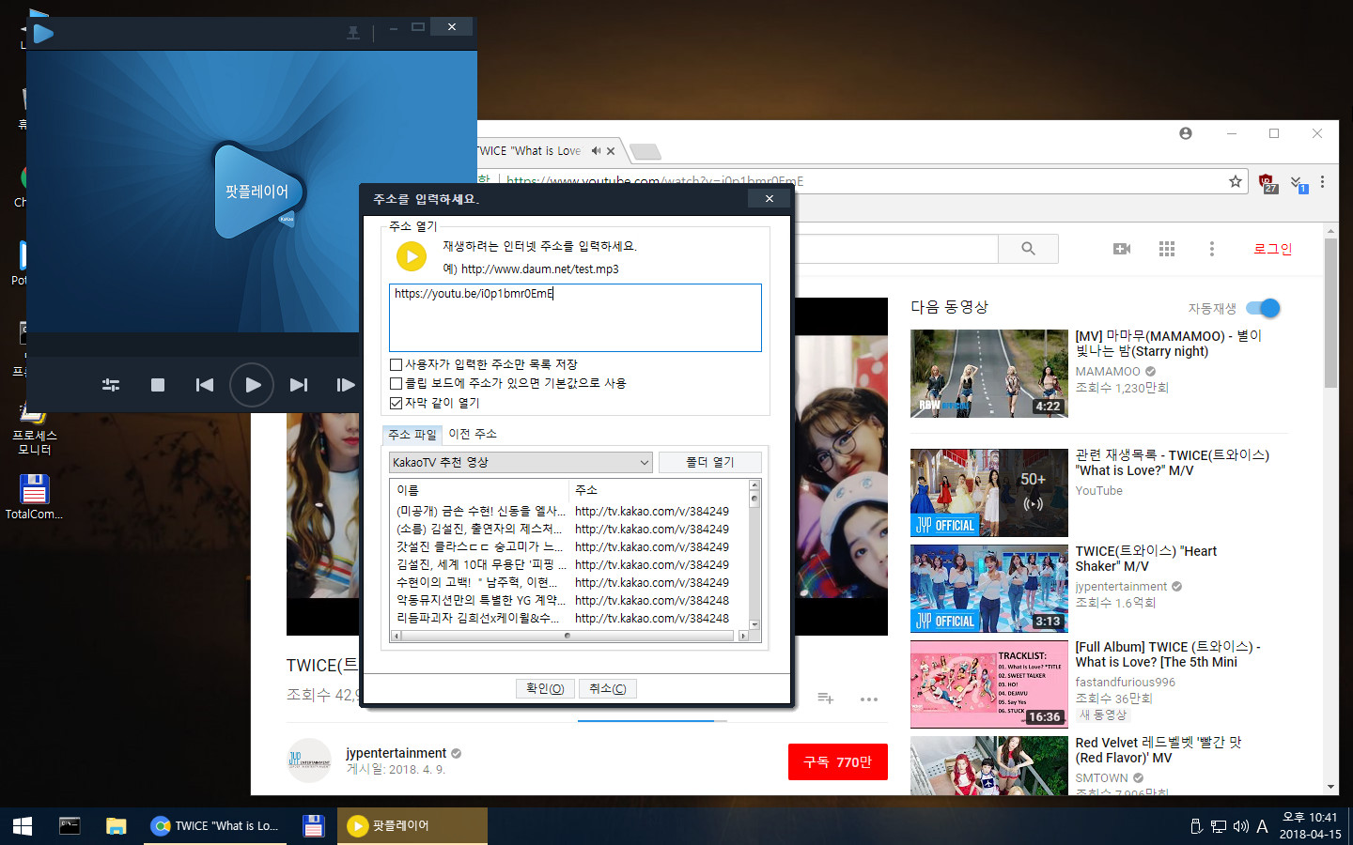Click the volume icon in system tray
The width and height of the screenshot is (1353, 845).
coord(1240,826)
